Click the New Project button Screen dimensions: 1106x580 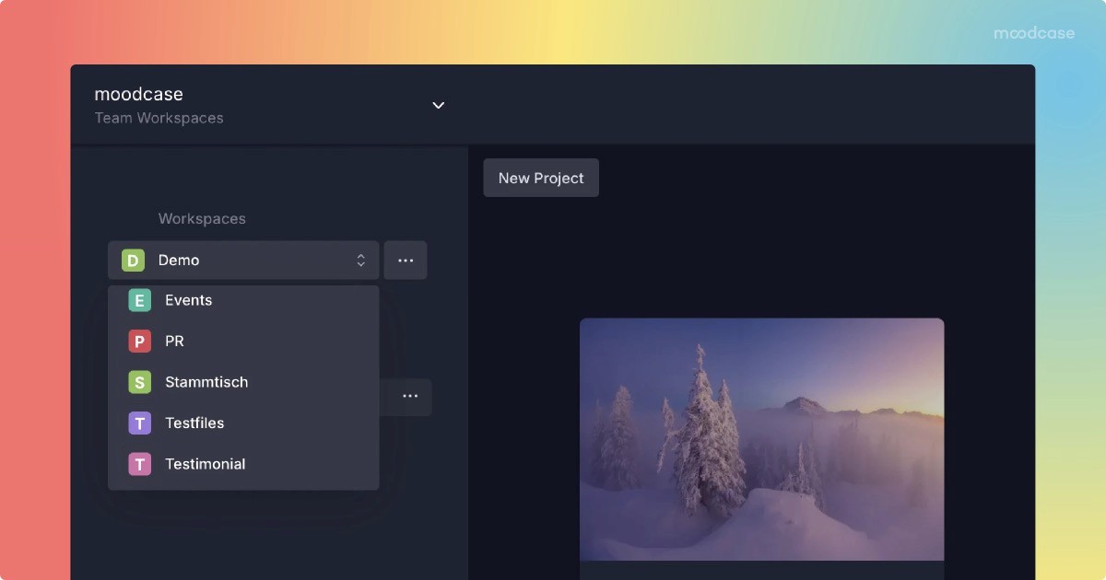(541, 178)
